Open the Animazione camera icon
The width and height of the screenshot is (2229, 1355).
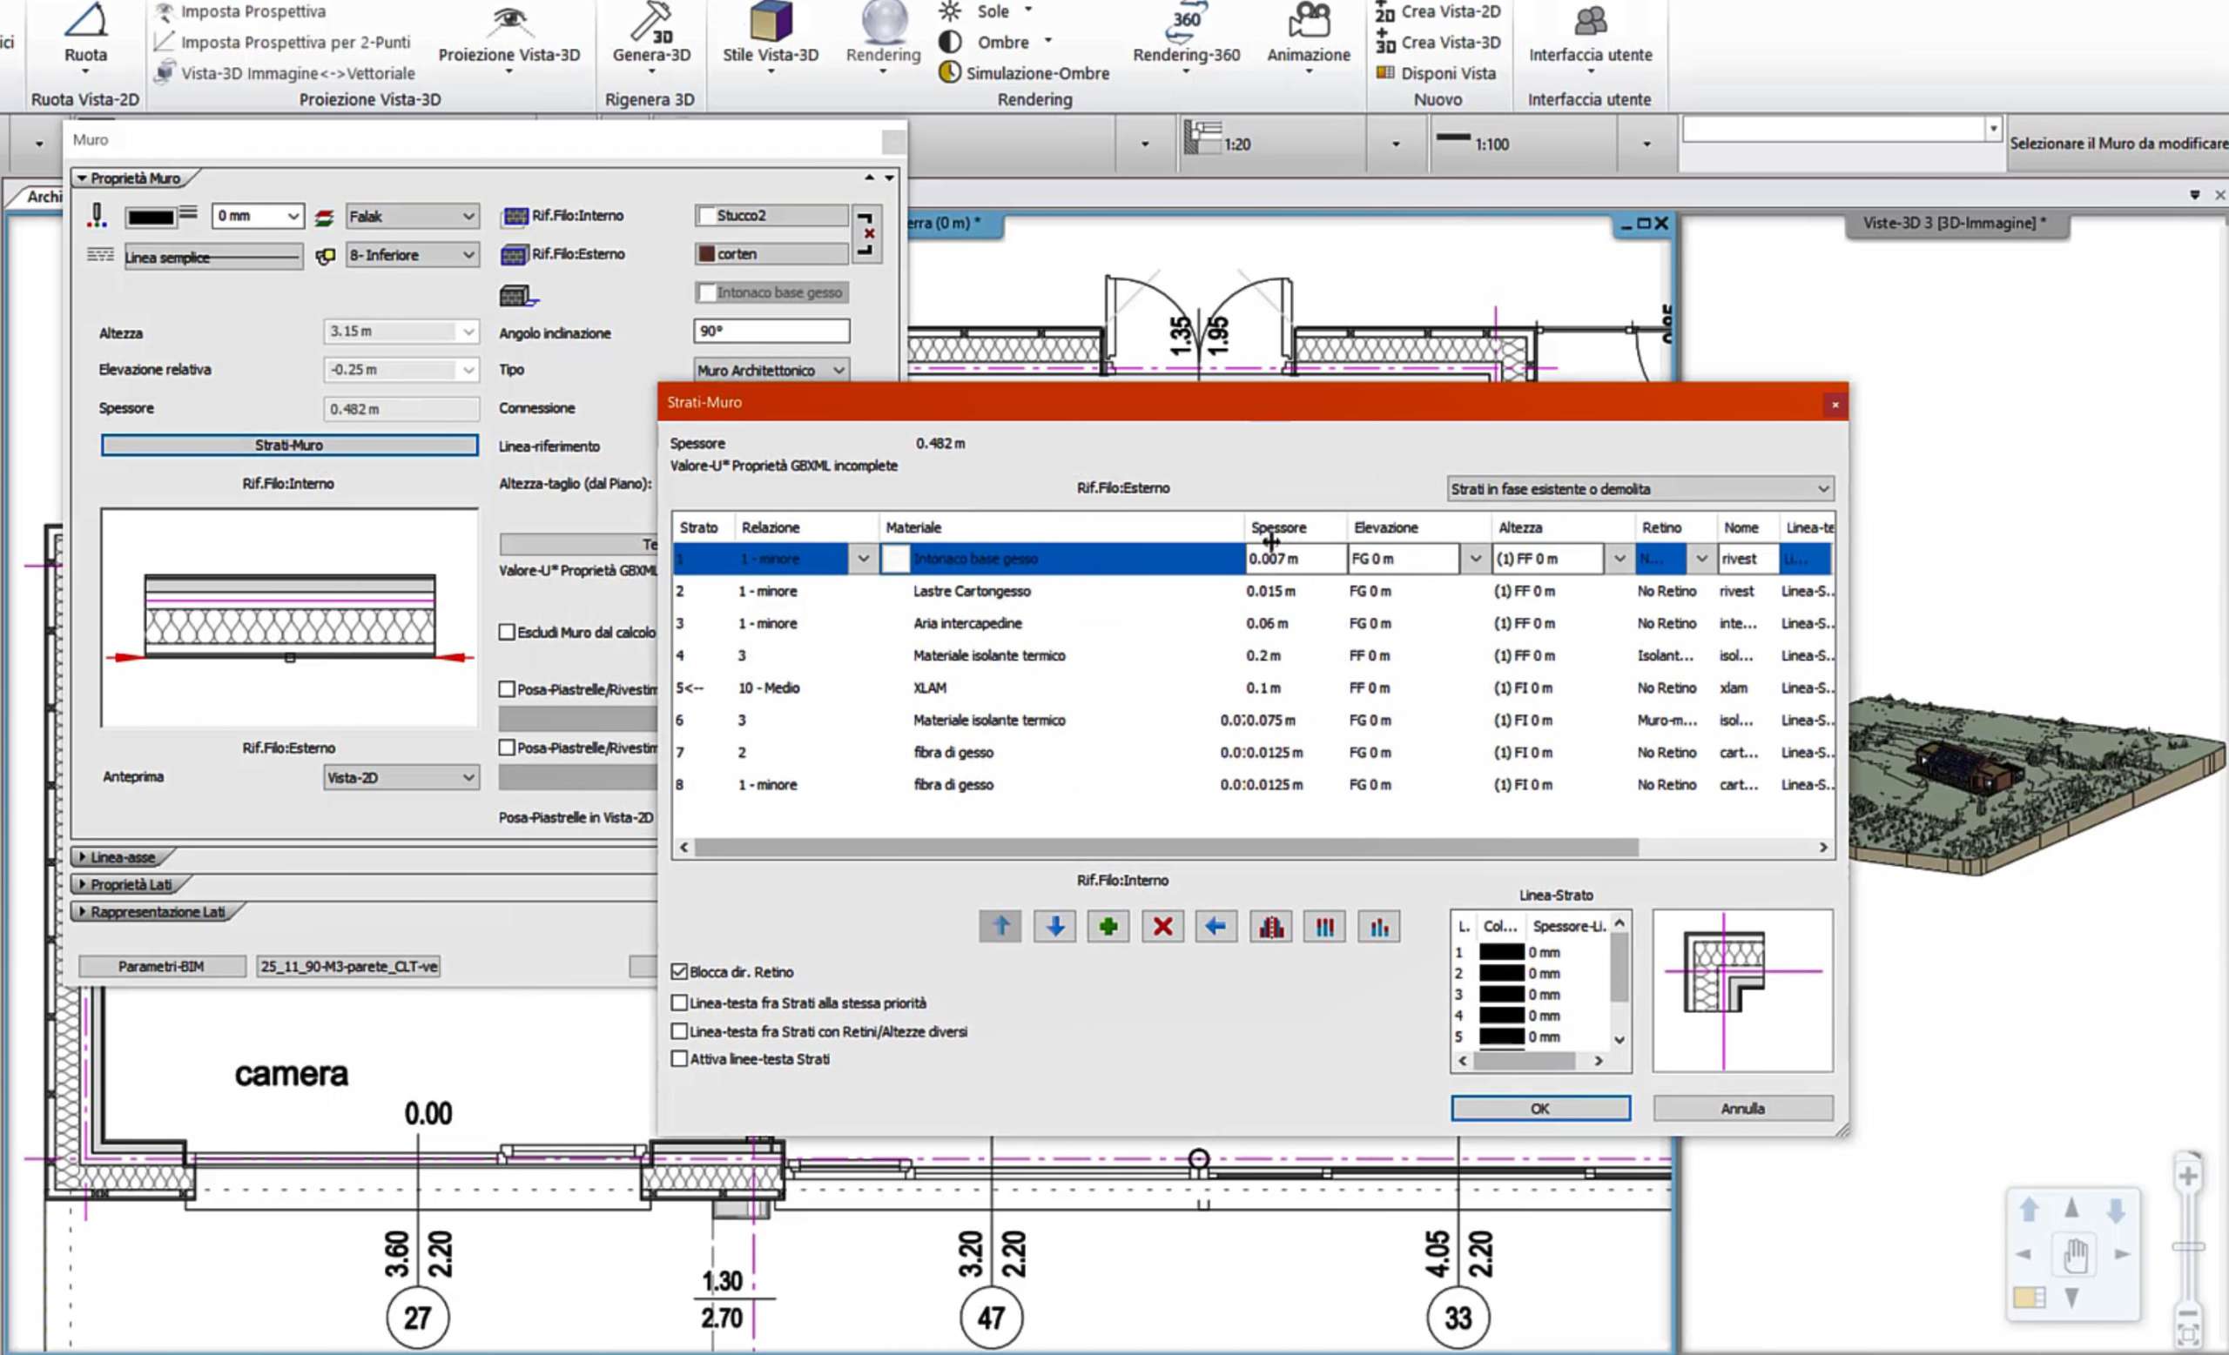[1309, 22]
